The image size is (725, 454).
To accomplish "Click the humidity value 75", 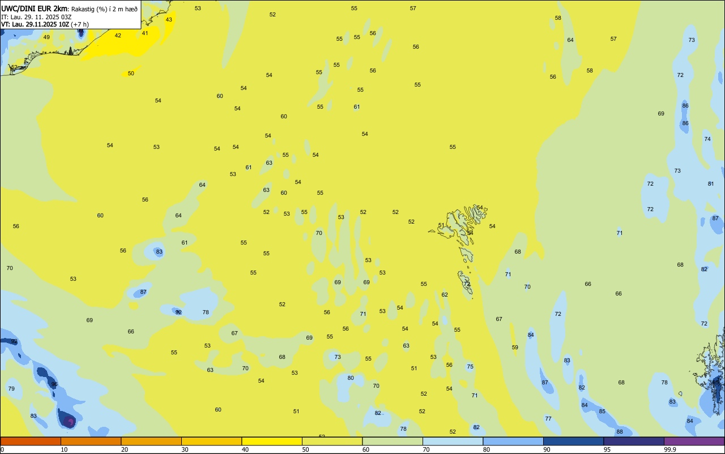I will pos(470,366).
